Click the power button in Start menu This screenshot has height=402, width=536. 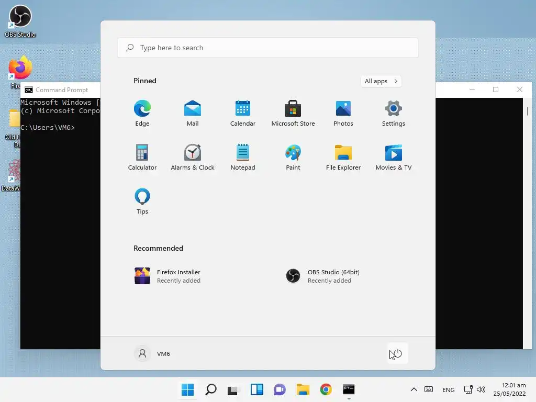(x=398, y=353)
